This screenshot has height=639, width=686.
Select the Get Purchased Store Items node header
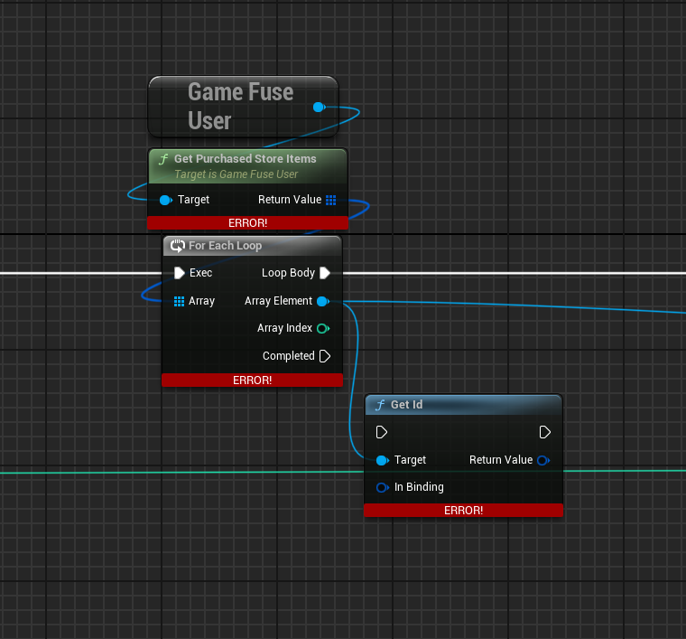(247, 166)
